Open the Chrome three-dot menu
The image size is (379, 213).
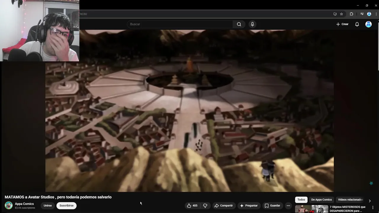pyautogui.click(x=376, y=14)
